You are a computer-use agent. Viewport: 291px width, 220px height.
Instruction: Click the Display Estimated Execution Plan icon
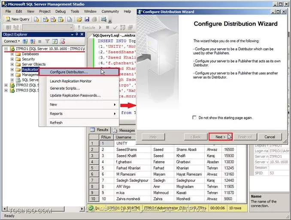coord(123,27)
